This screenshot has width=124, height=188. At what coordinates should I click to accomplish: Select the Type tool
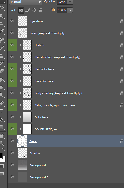click(x=1, y=111)
